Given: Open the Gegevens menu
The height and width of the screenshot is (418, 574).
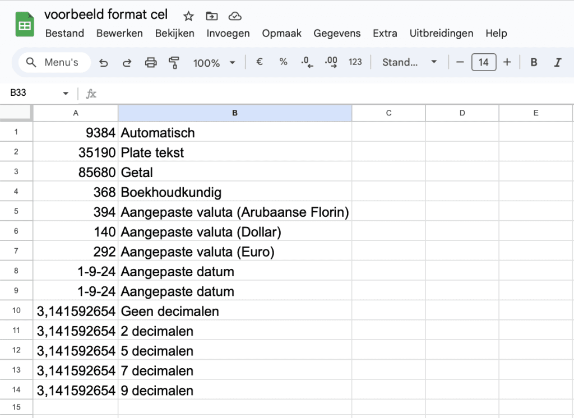Looking at the screenshot, I should click(337, 33).
